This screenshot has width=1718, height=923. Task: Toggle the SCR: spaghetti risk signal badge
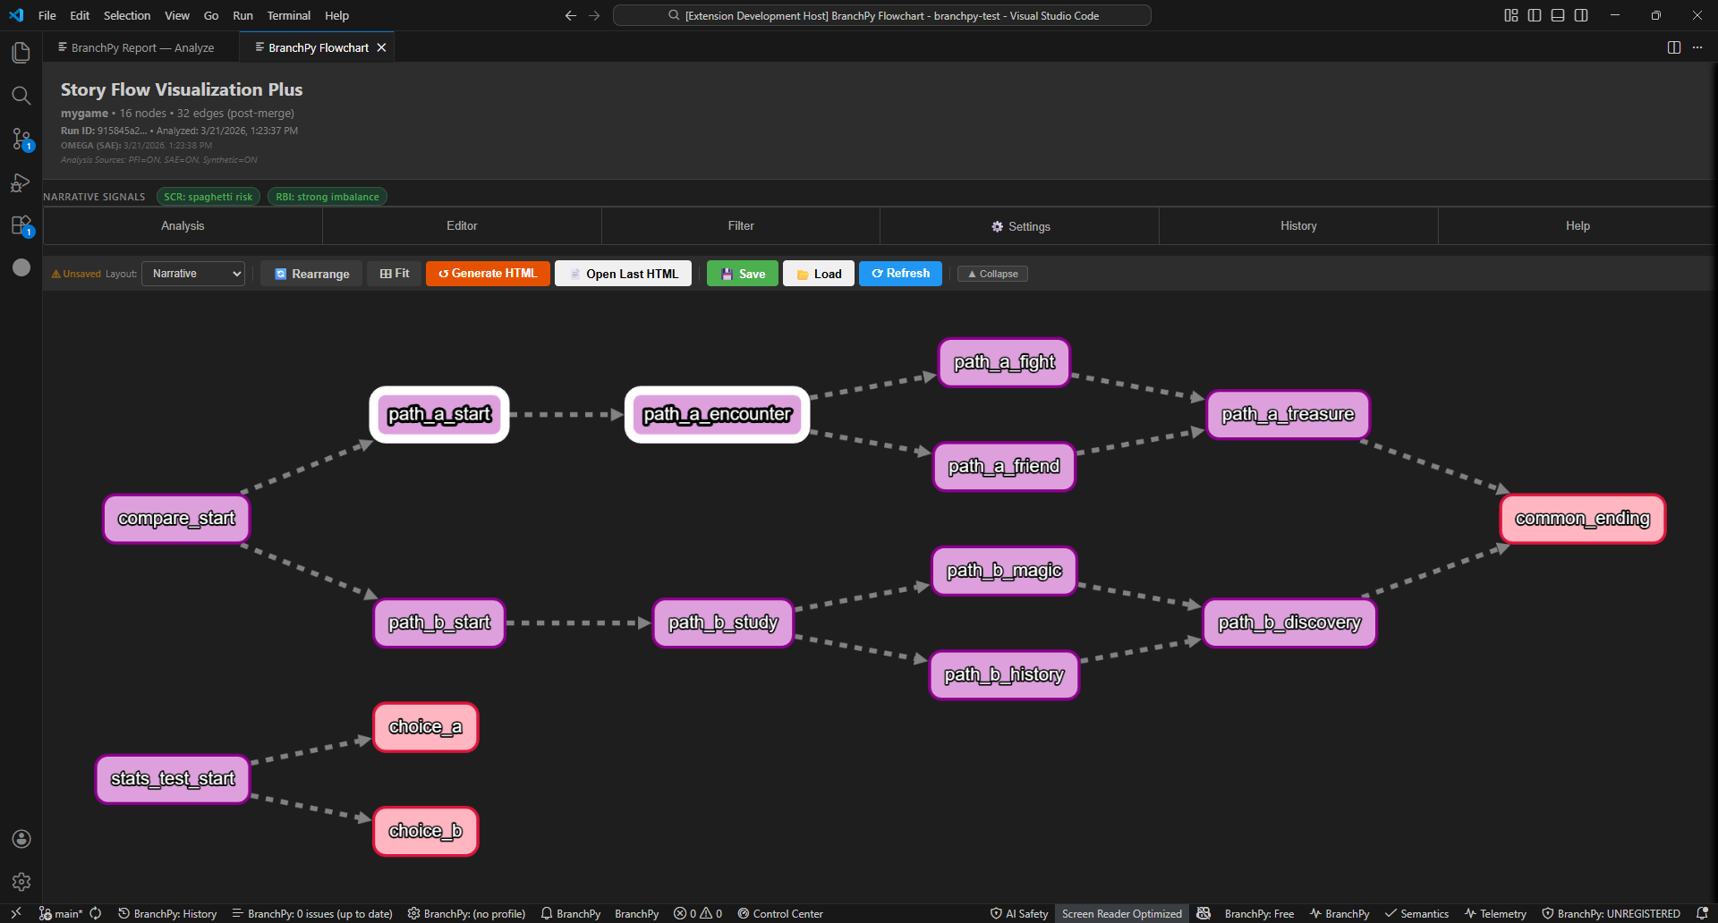tap(208, 197)
